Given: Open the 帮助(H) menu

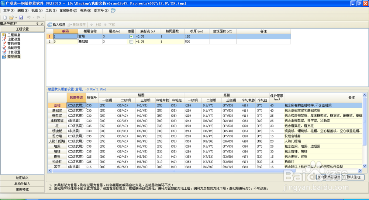Looking at the screenshot, I should [86, 11].
